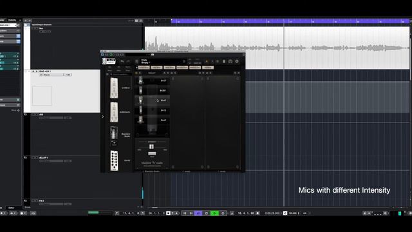The width and height of the screenshot is (412, 232).
Task: Click the settings gear in the plugin
Action: [x=237, y=61]
